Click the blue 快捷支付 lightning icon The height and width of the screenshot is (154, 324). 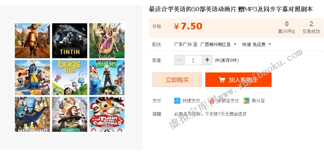tap(177, 101)
